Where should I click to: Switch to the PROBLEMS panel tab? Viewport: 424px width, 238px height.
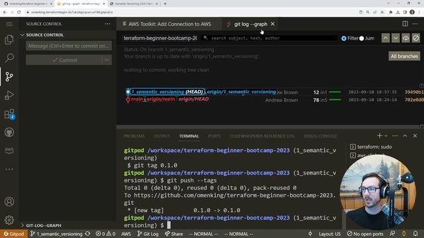pos(134,136)
